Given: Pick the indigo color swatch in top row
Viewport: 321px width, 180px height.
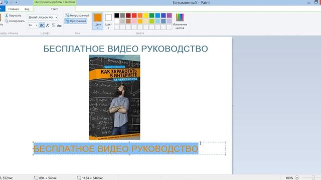Looking at the screenshot, I should [x=164, y=15].
